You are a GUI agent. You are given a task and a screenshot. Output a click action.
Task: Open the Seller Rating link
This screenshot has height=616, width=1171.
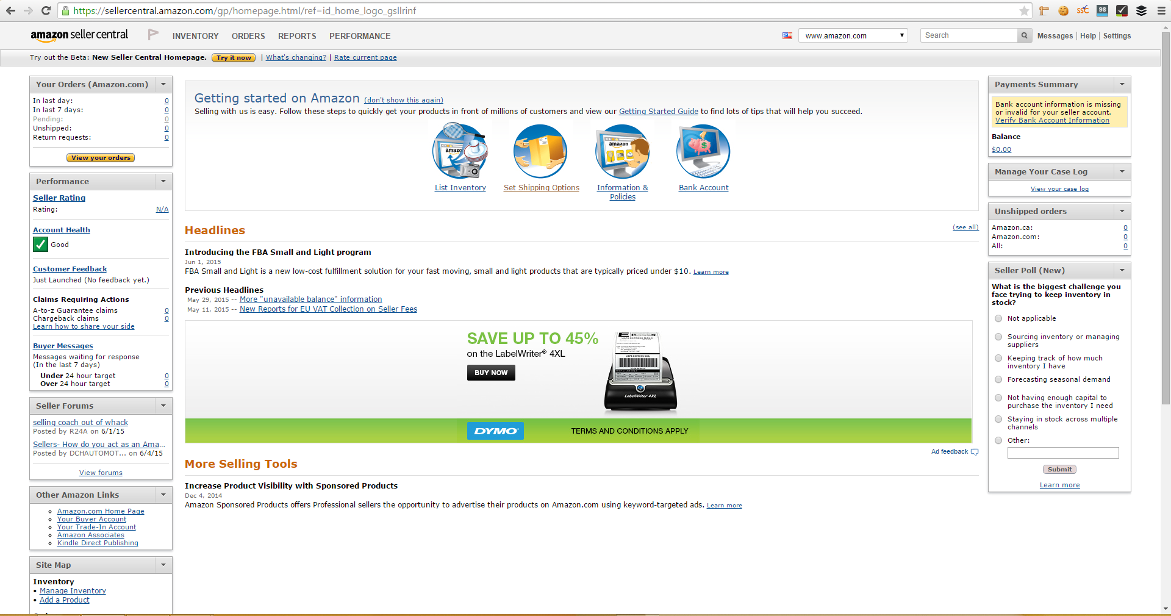(x=59, y=198)
